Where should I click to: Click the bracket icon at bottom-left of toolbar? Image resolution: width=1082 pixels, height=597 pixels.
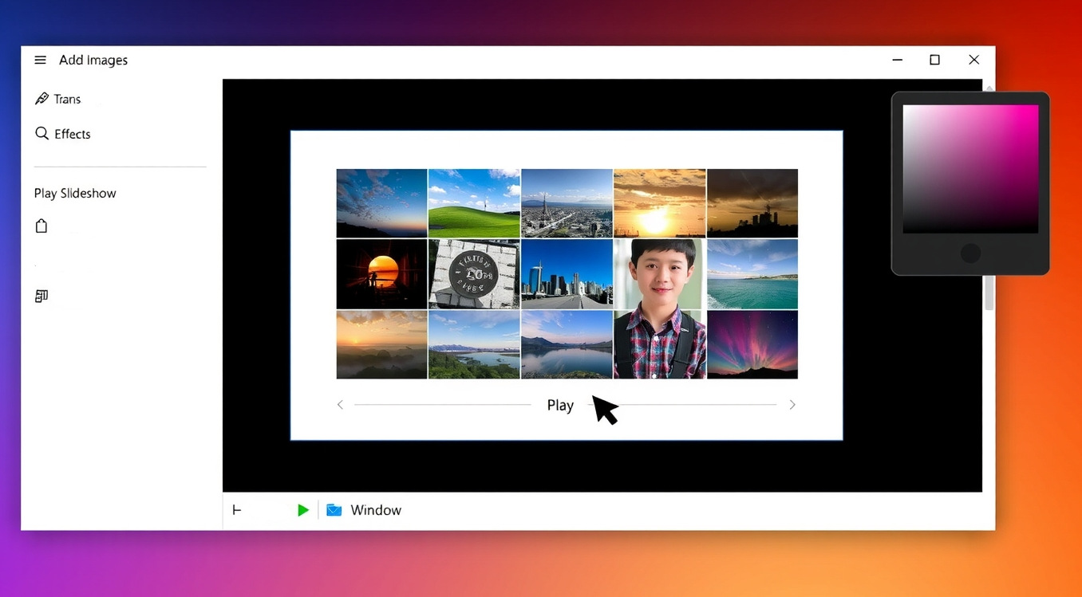click(x=236, y=510)
